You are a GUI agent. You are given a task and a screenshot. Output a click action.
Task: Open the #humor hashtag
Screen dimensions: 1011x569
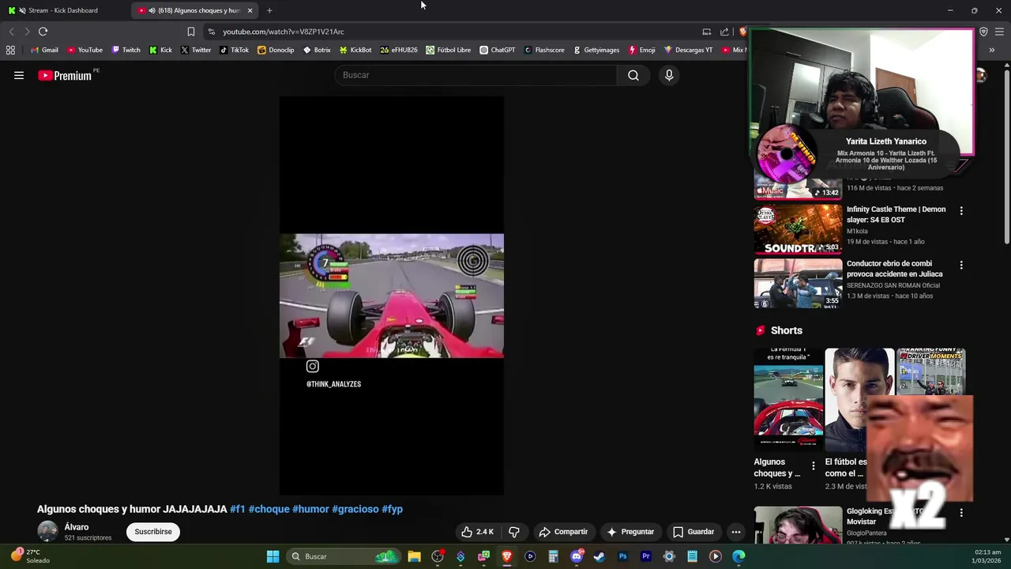coord(310,509)
